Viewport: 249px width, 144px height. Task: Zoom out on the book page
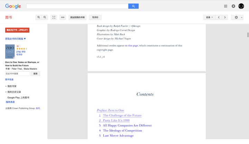click(x=45, y=17)
